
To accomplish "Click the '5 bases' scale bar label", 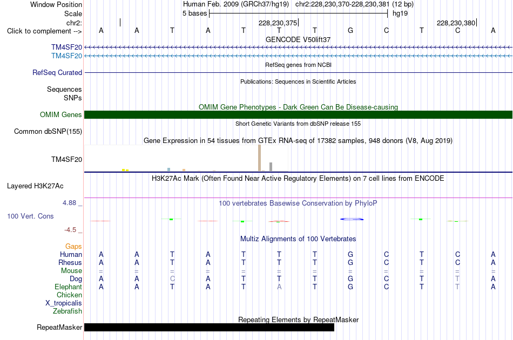I will point(194,13).
